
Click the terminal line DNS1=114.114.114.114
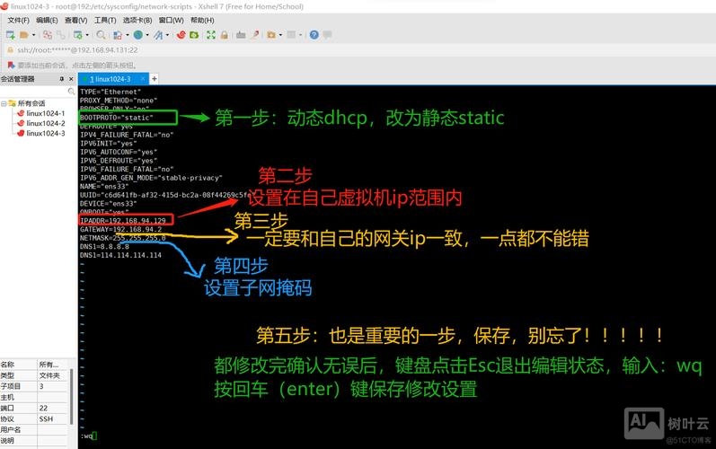[120, 255]
